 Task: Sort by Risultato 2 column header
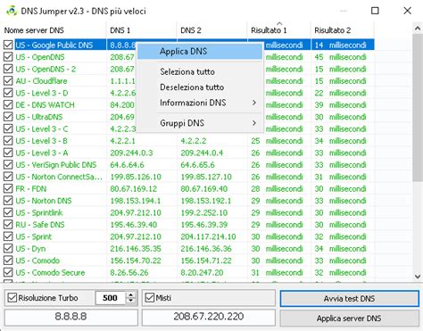343,30
